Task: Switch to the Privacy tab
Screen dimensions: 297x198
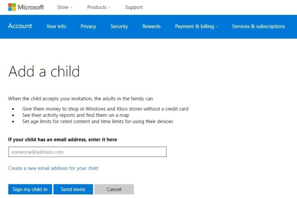Action: (88, 26)
